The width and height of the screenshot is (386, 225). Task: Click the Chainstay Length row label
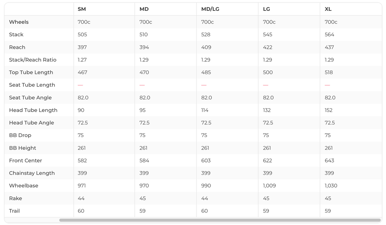point(32,173)
